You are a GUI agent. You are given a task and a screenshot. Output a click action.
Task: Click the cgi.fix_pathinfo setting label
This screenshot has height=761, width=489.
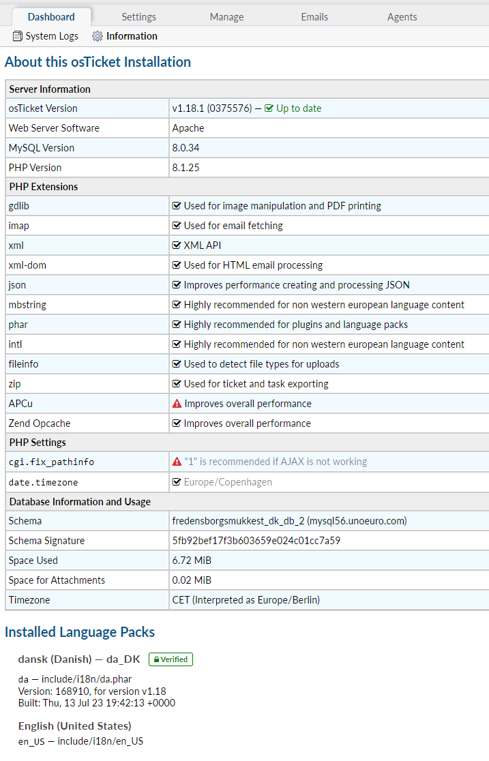pyautogui.click(x=51, y=462)
